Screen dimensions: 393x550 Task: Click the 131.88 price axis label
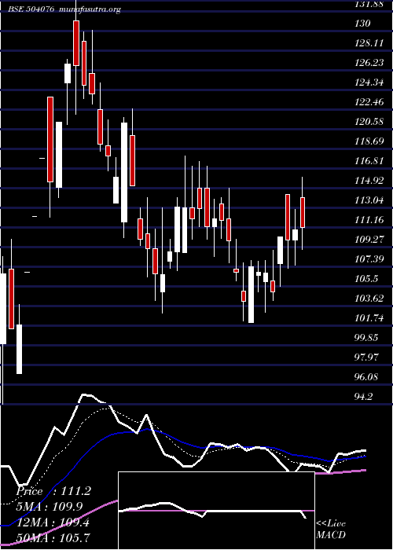[368, 4]
